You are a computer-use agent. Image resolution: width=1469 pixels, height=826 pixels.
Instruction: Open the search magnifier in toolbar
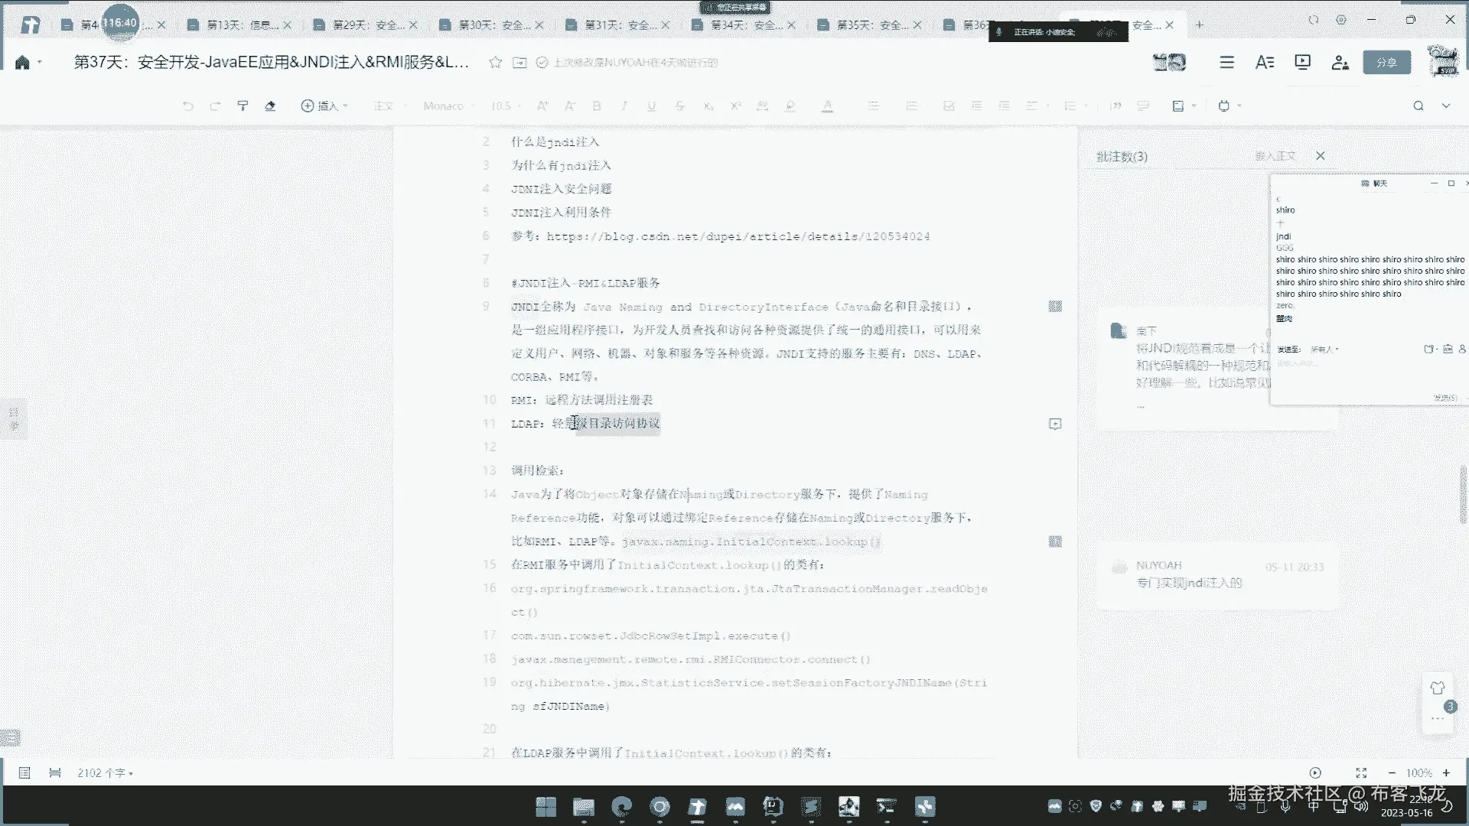coord(1418,106)
